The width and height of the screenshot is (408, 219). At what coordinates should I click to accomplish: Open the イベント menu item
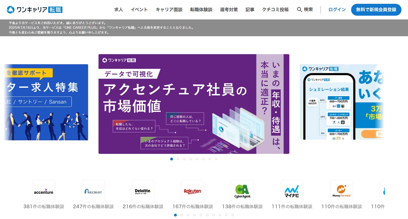[x=139, y=10]
